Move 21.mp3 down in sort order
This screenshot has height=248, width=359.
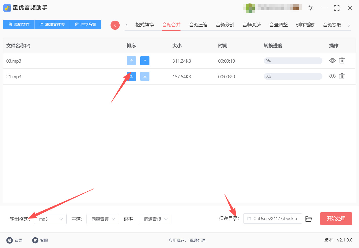coord(145,76)
